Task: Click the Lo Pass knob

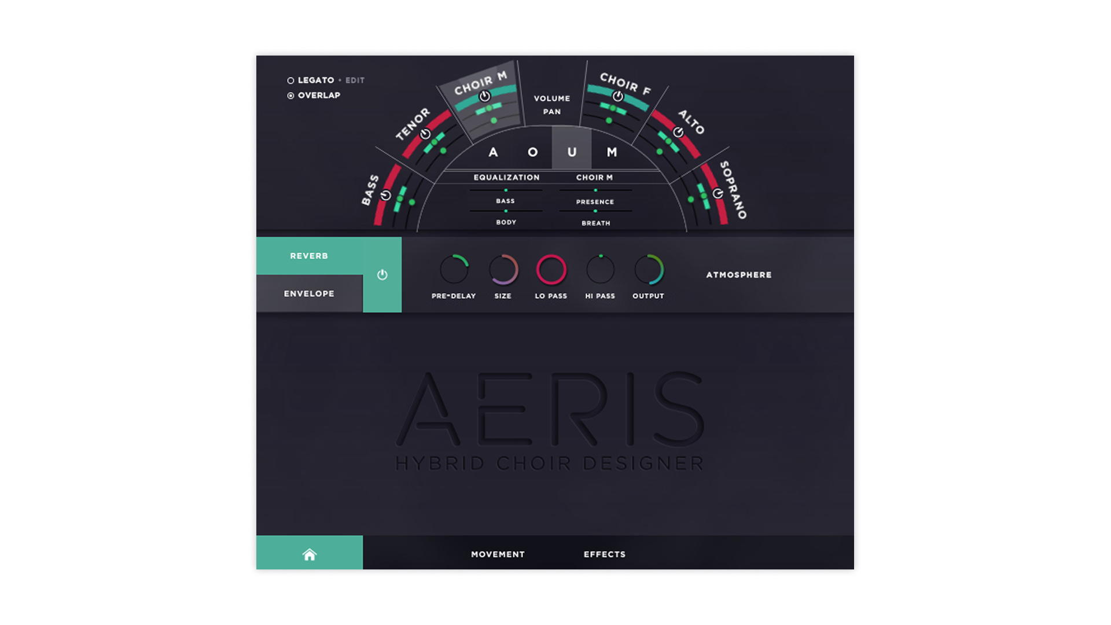Action: 551,270
